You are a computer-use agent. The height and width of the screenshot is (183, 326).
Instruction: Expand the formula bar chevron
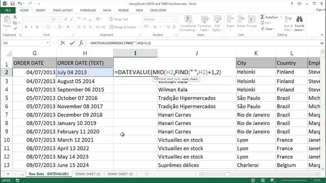pos(322,43)
